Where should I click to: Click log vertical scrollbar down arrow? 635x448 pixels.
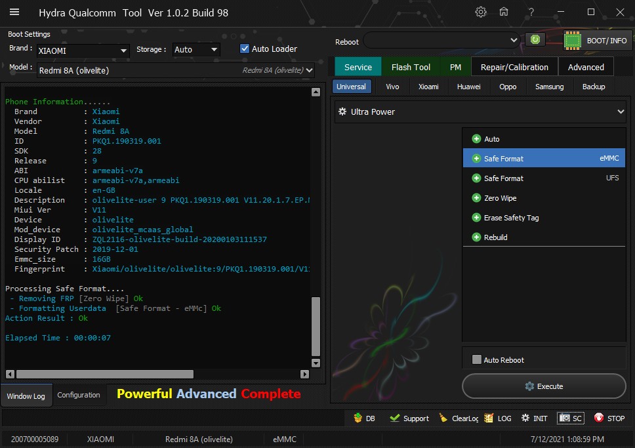tap(316, 363)
